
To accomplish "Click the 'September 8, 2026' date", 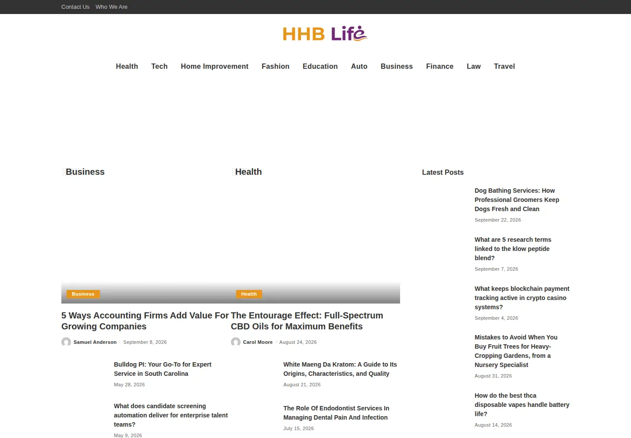I will [x=145, y=342].
